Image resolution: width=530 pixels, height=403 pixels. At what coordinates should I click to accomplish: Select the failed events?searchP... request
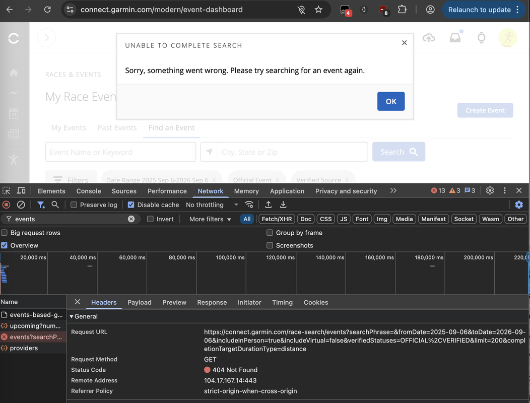click(x=33, y=337)
